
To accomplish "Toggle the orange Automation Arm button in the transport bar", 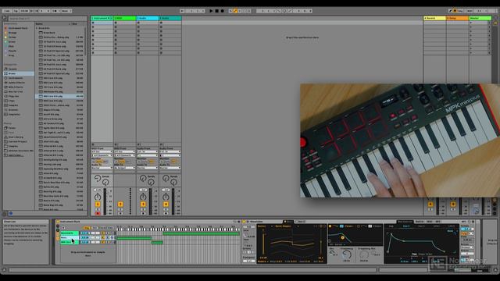I will pos(235,11).
